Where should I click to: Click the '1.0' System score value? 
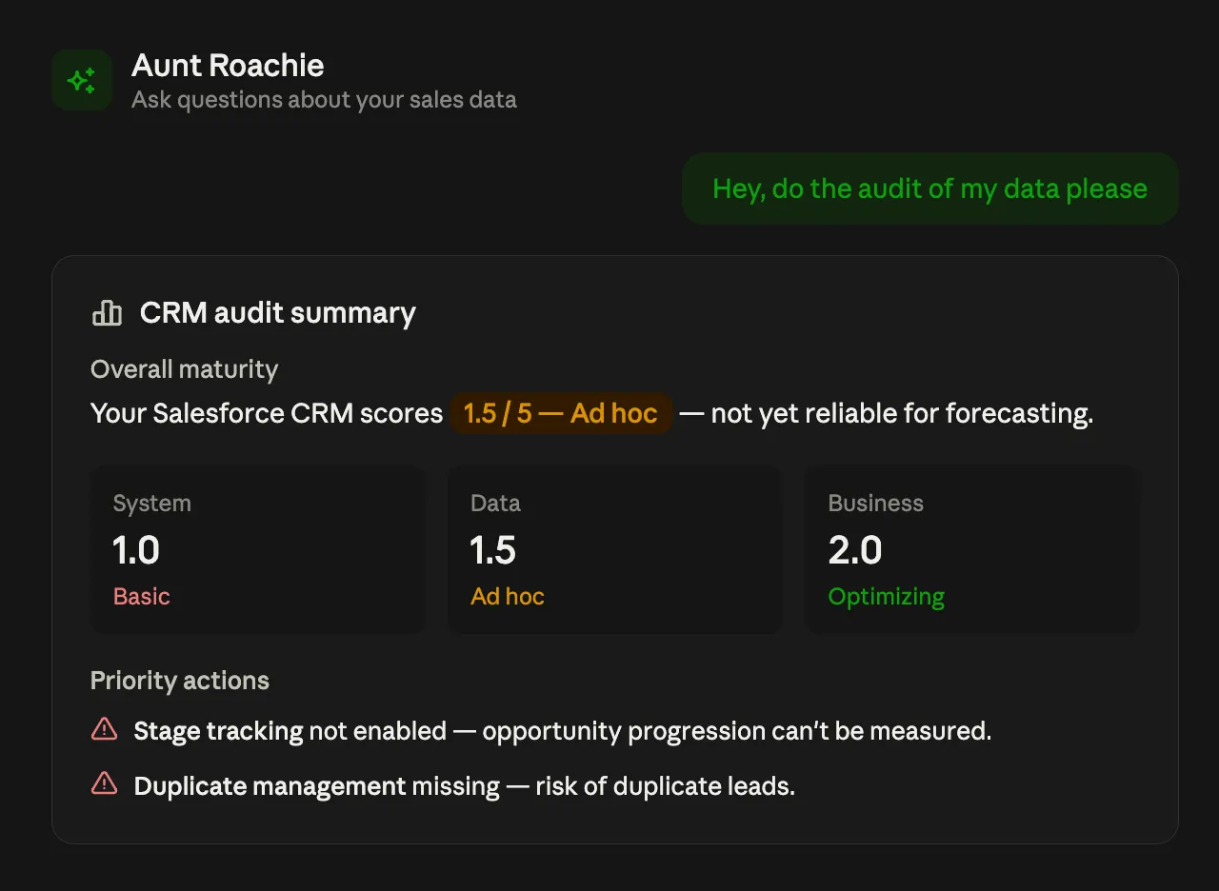(x=136, y=550)
